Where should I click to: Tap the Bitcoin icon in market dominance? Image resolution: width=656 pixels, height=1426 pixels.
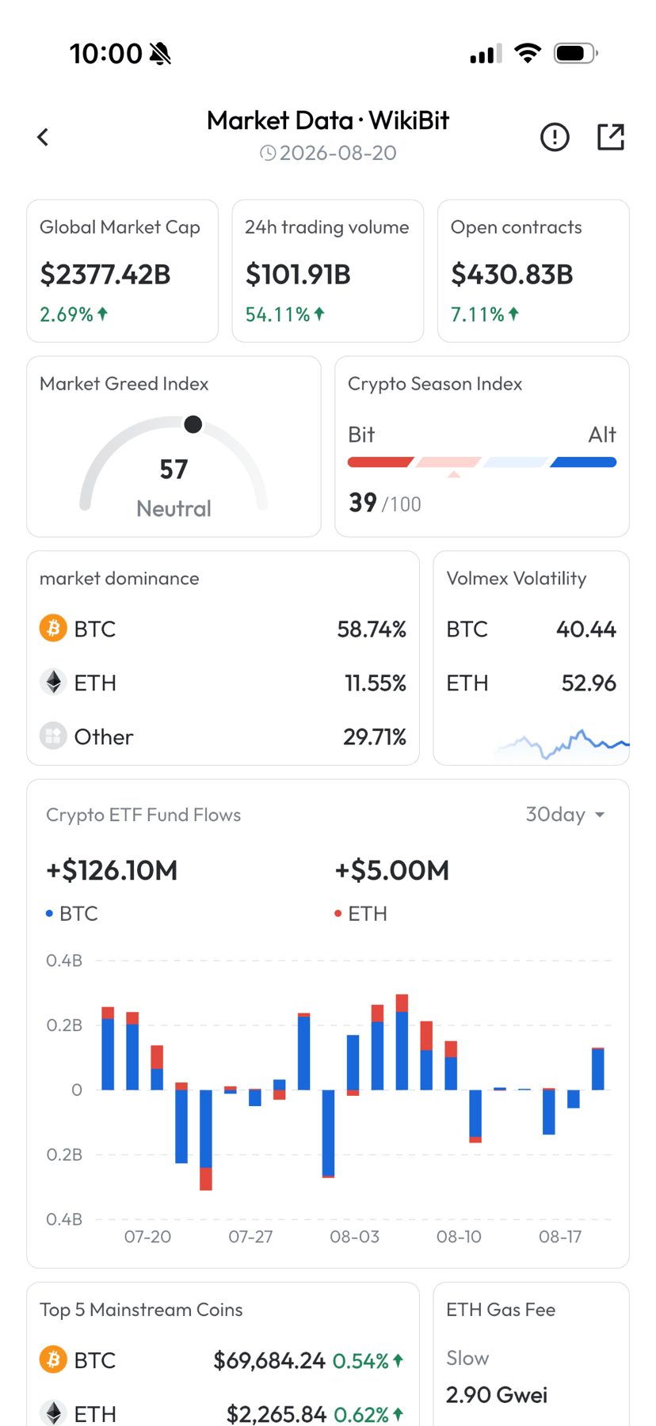[x=53, y=629]
